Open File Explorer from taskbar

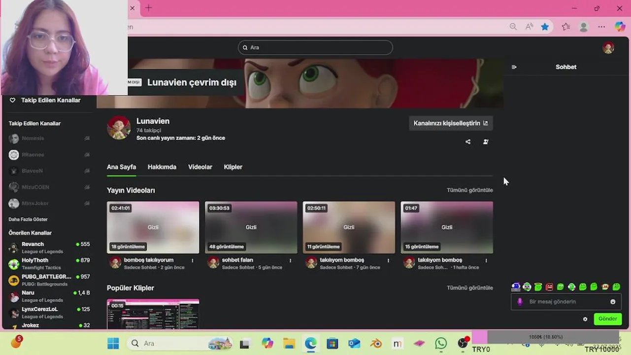289,343
